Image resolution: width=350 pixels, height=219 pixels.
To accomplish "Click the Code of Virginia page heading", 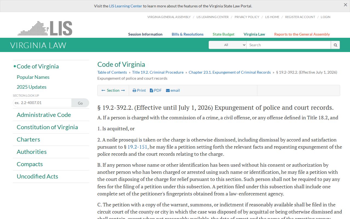I will (121, 64).
